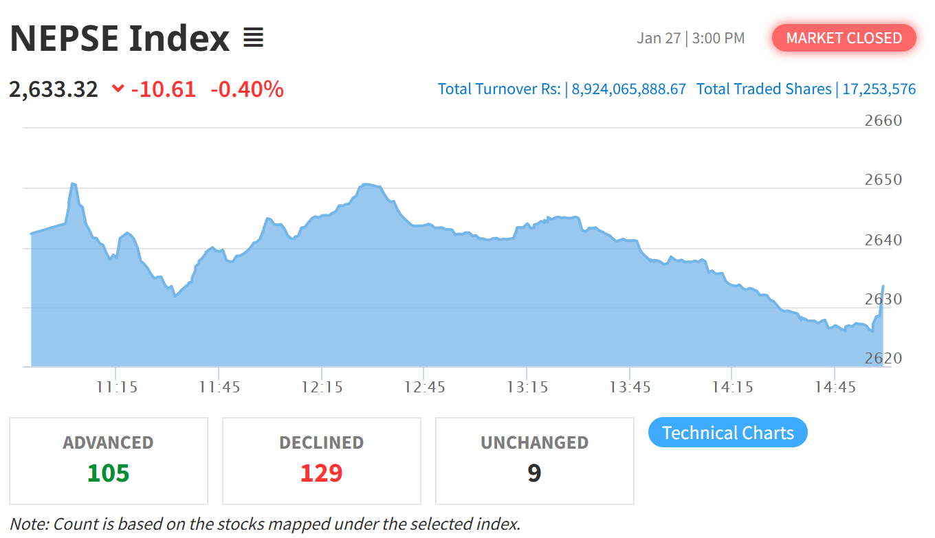Click the Total Traded Shares label
The image size is (935, 538).
pos(764,89)
